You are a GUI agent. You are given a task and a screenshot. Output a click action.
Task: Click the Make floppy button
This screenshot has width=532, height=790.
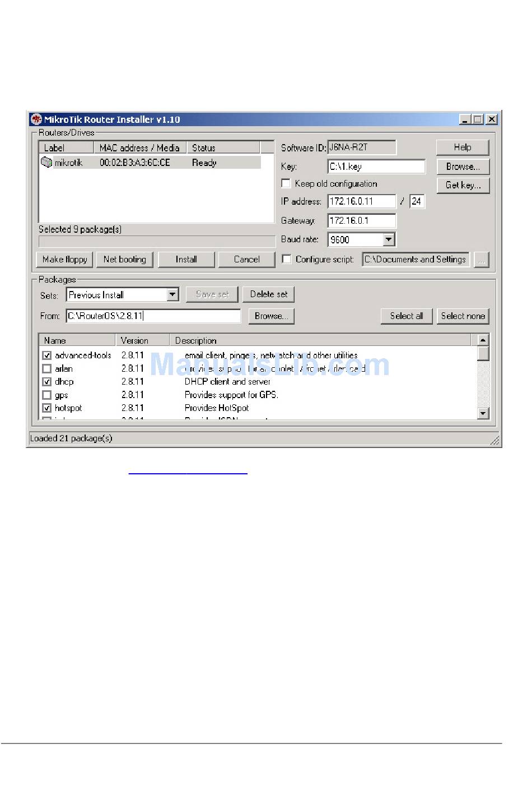65,260
